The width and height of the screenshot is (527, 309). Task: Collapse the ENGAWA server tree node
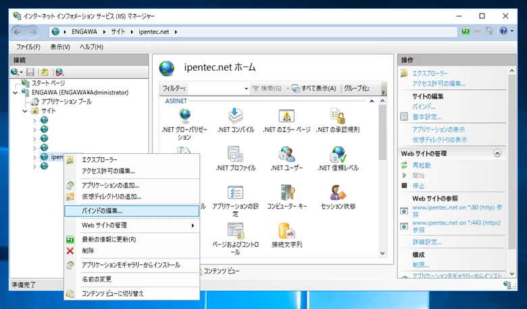15,92
